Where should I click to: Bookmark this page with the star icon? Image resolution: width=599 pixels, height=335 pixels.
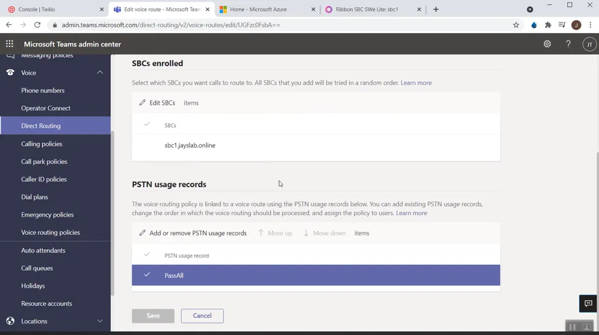516,25
